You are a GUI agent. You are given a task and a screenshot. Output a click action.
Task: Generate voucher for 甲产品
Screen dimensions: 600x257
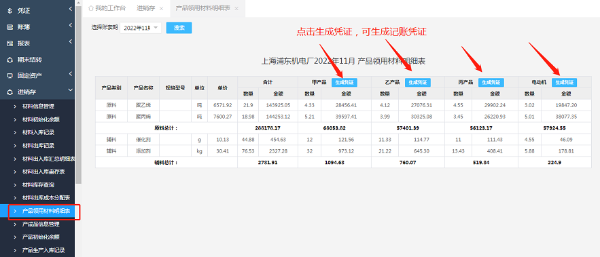tap(344, 82)
